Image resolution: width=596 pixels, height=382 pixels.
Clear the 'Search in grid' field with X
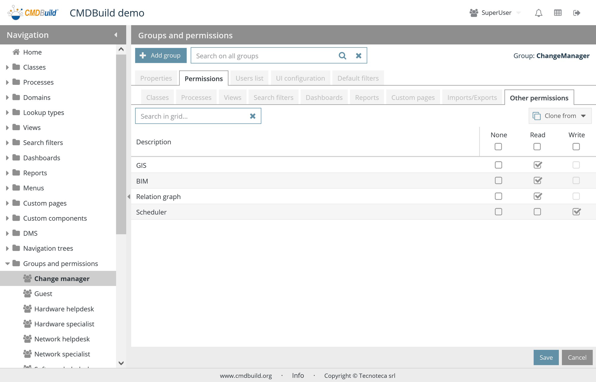253,116
